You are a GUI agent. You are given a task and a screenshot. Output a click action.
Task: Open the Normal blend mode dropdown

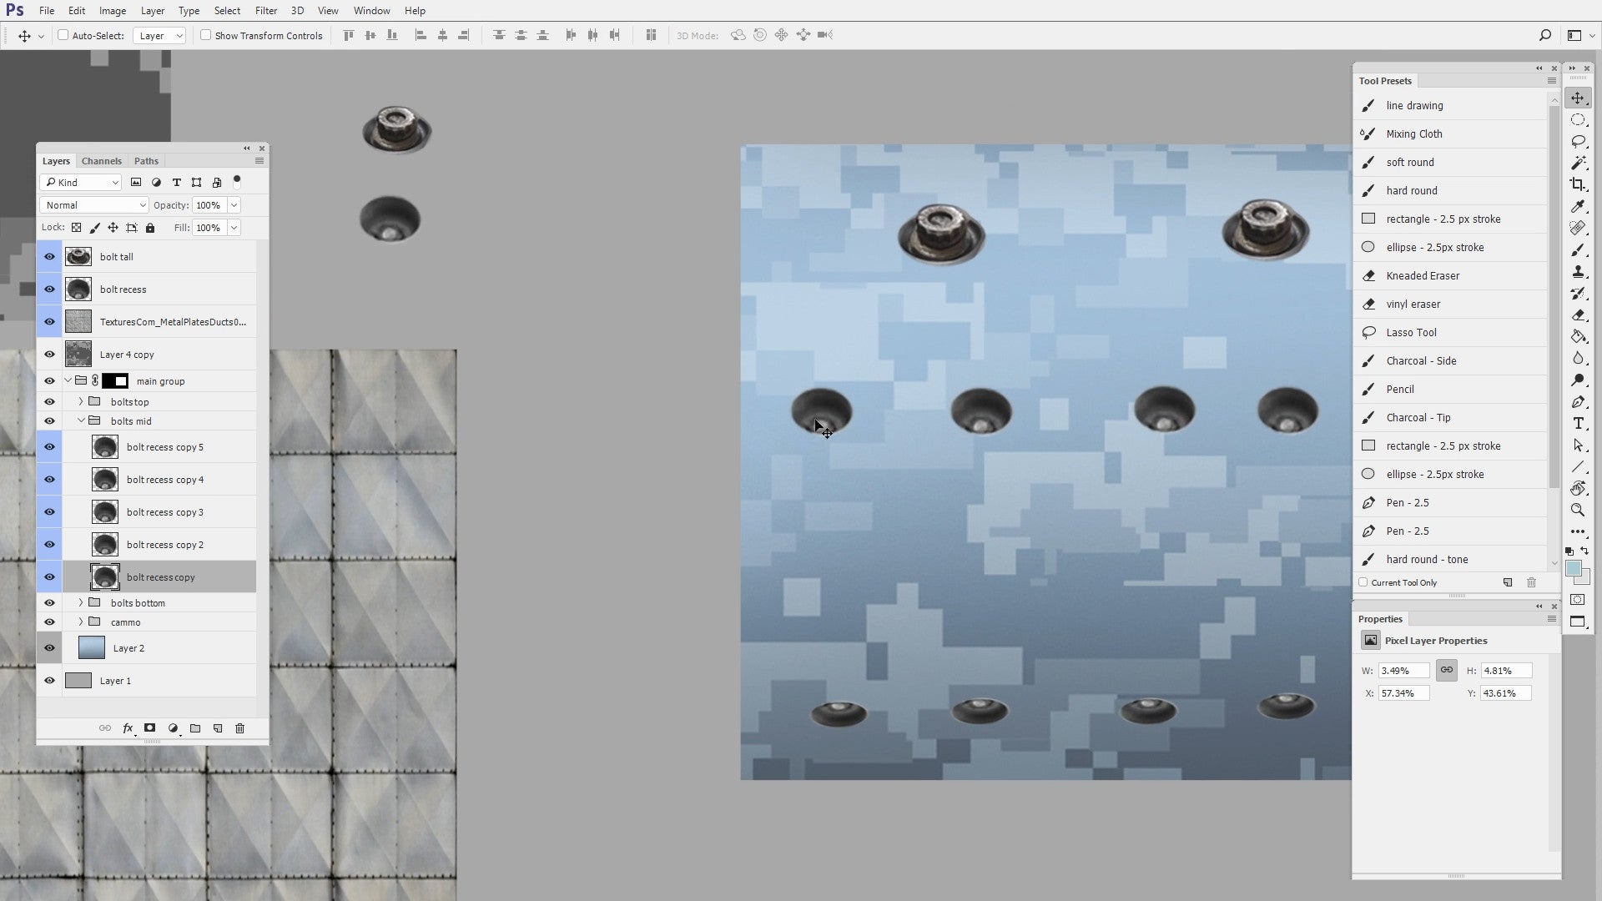[93, 204]
